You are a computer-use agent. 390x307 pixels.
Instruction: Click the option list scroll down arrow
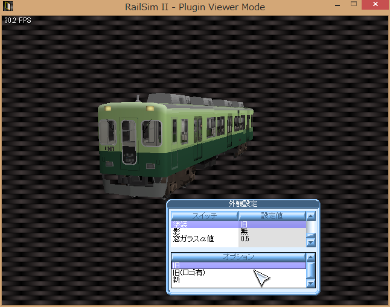pyautogui.click(x=311, y=283)
